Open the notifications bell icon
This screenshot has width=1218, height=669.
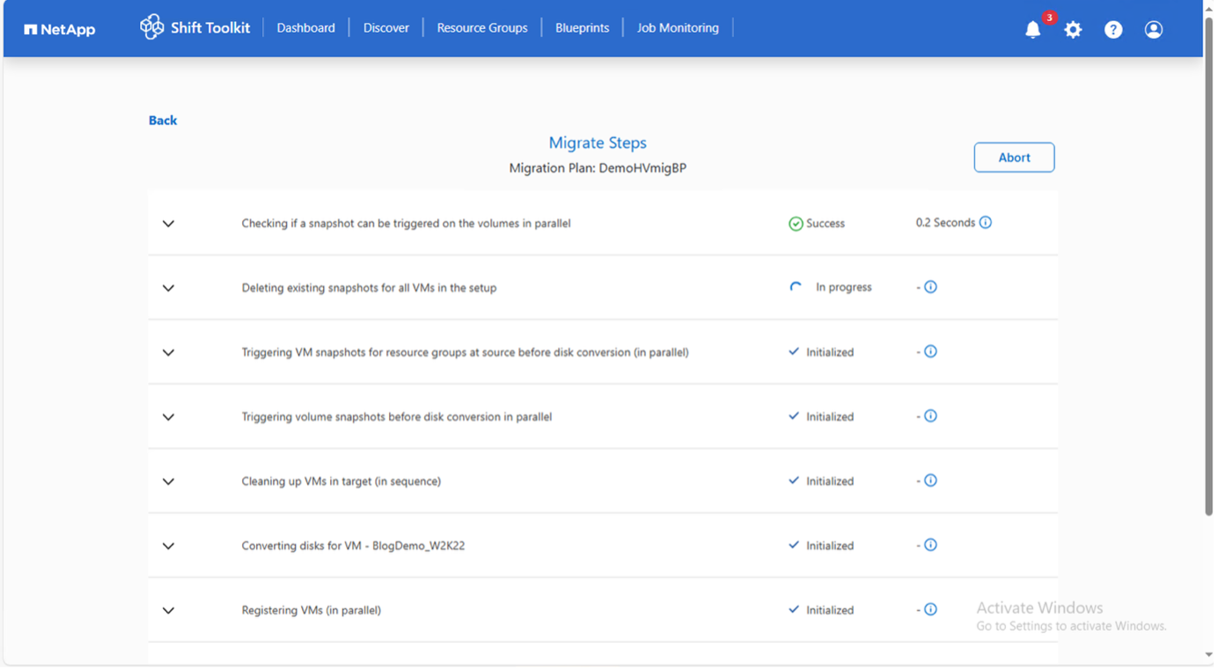pyautogui.click(x=1033, y=30)
